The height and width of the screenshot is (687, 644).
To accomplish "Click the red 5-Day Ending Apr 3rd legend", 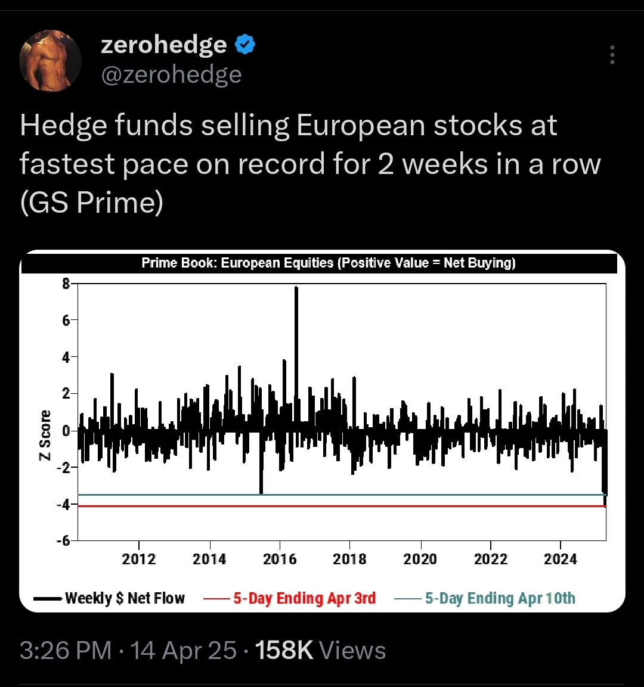I will 290,598.
